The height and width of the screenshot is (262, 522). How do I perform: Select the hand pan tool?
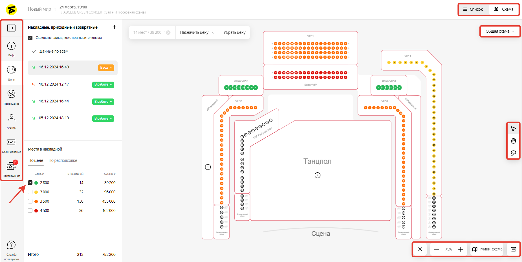click(x=513, y=141)
